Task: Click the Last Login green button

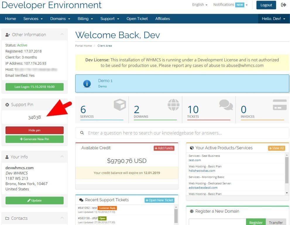Action: pos(35,87)
